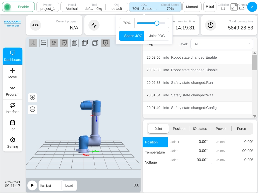
Task: Click log entry Safety state changed:Run
Action: [x=197, y=83]
